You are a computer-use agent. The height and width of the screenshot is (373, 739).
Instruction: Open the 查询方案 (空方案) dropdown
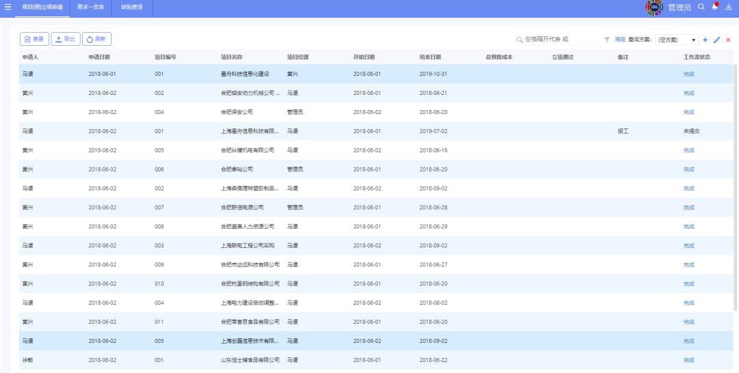coord(677,40)
